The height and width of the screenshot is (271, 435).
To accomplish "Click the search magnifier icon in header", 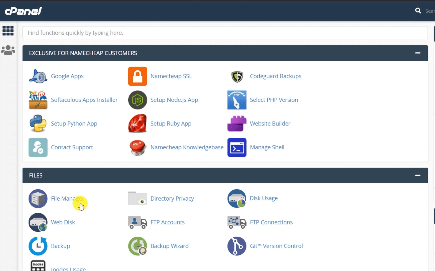I will tap(418, 11).
